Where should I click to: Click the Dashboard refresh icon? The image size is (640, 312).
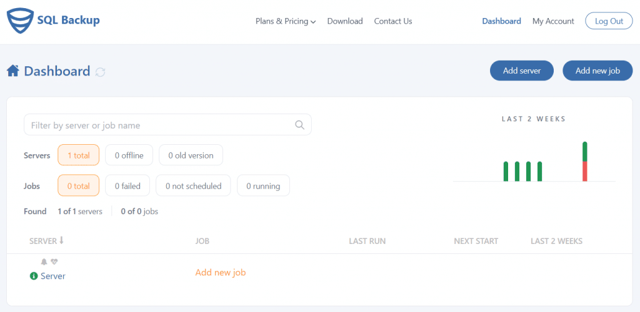(x=101, y=72)
